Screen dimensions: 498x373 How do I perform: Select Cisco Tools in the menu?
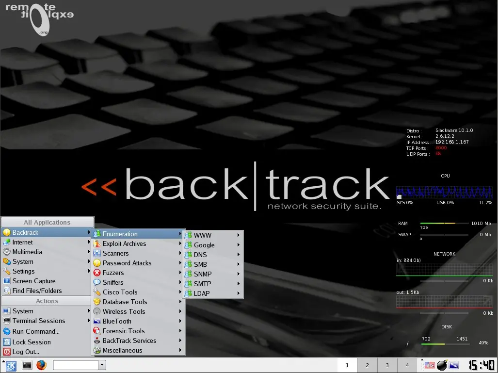click(138, 292)
